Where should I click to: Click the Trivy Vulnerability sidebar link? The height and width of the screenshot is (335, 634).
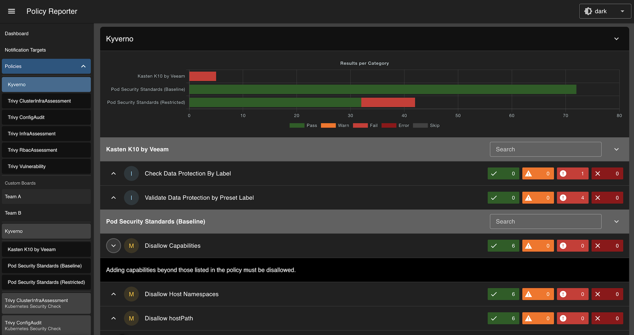[26, 166]
